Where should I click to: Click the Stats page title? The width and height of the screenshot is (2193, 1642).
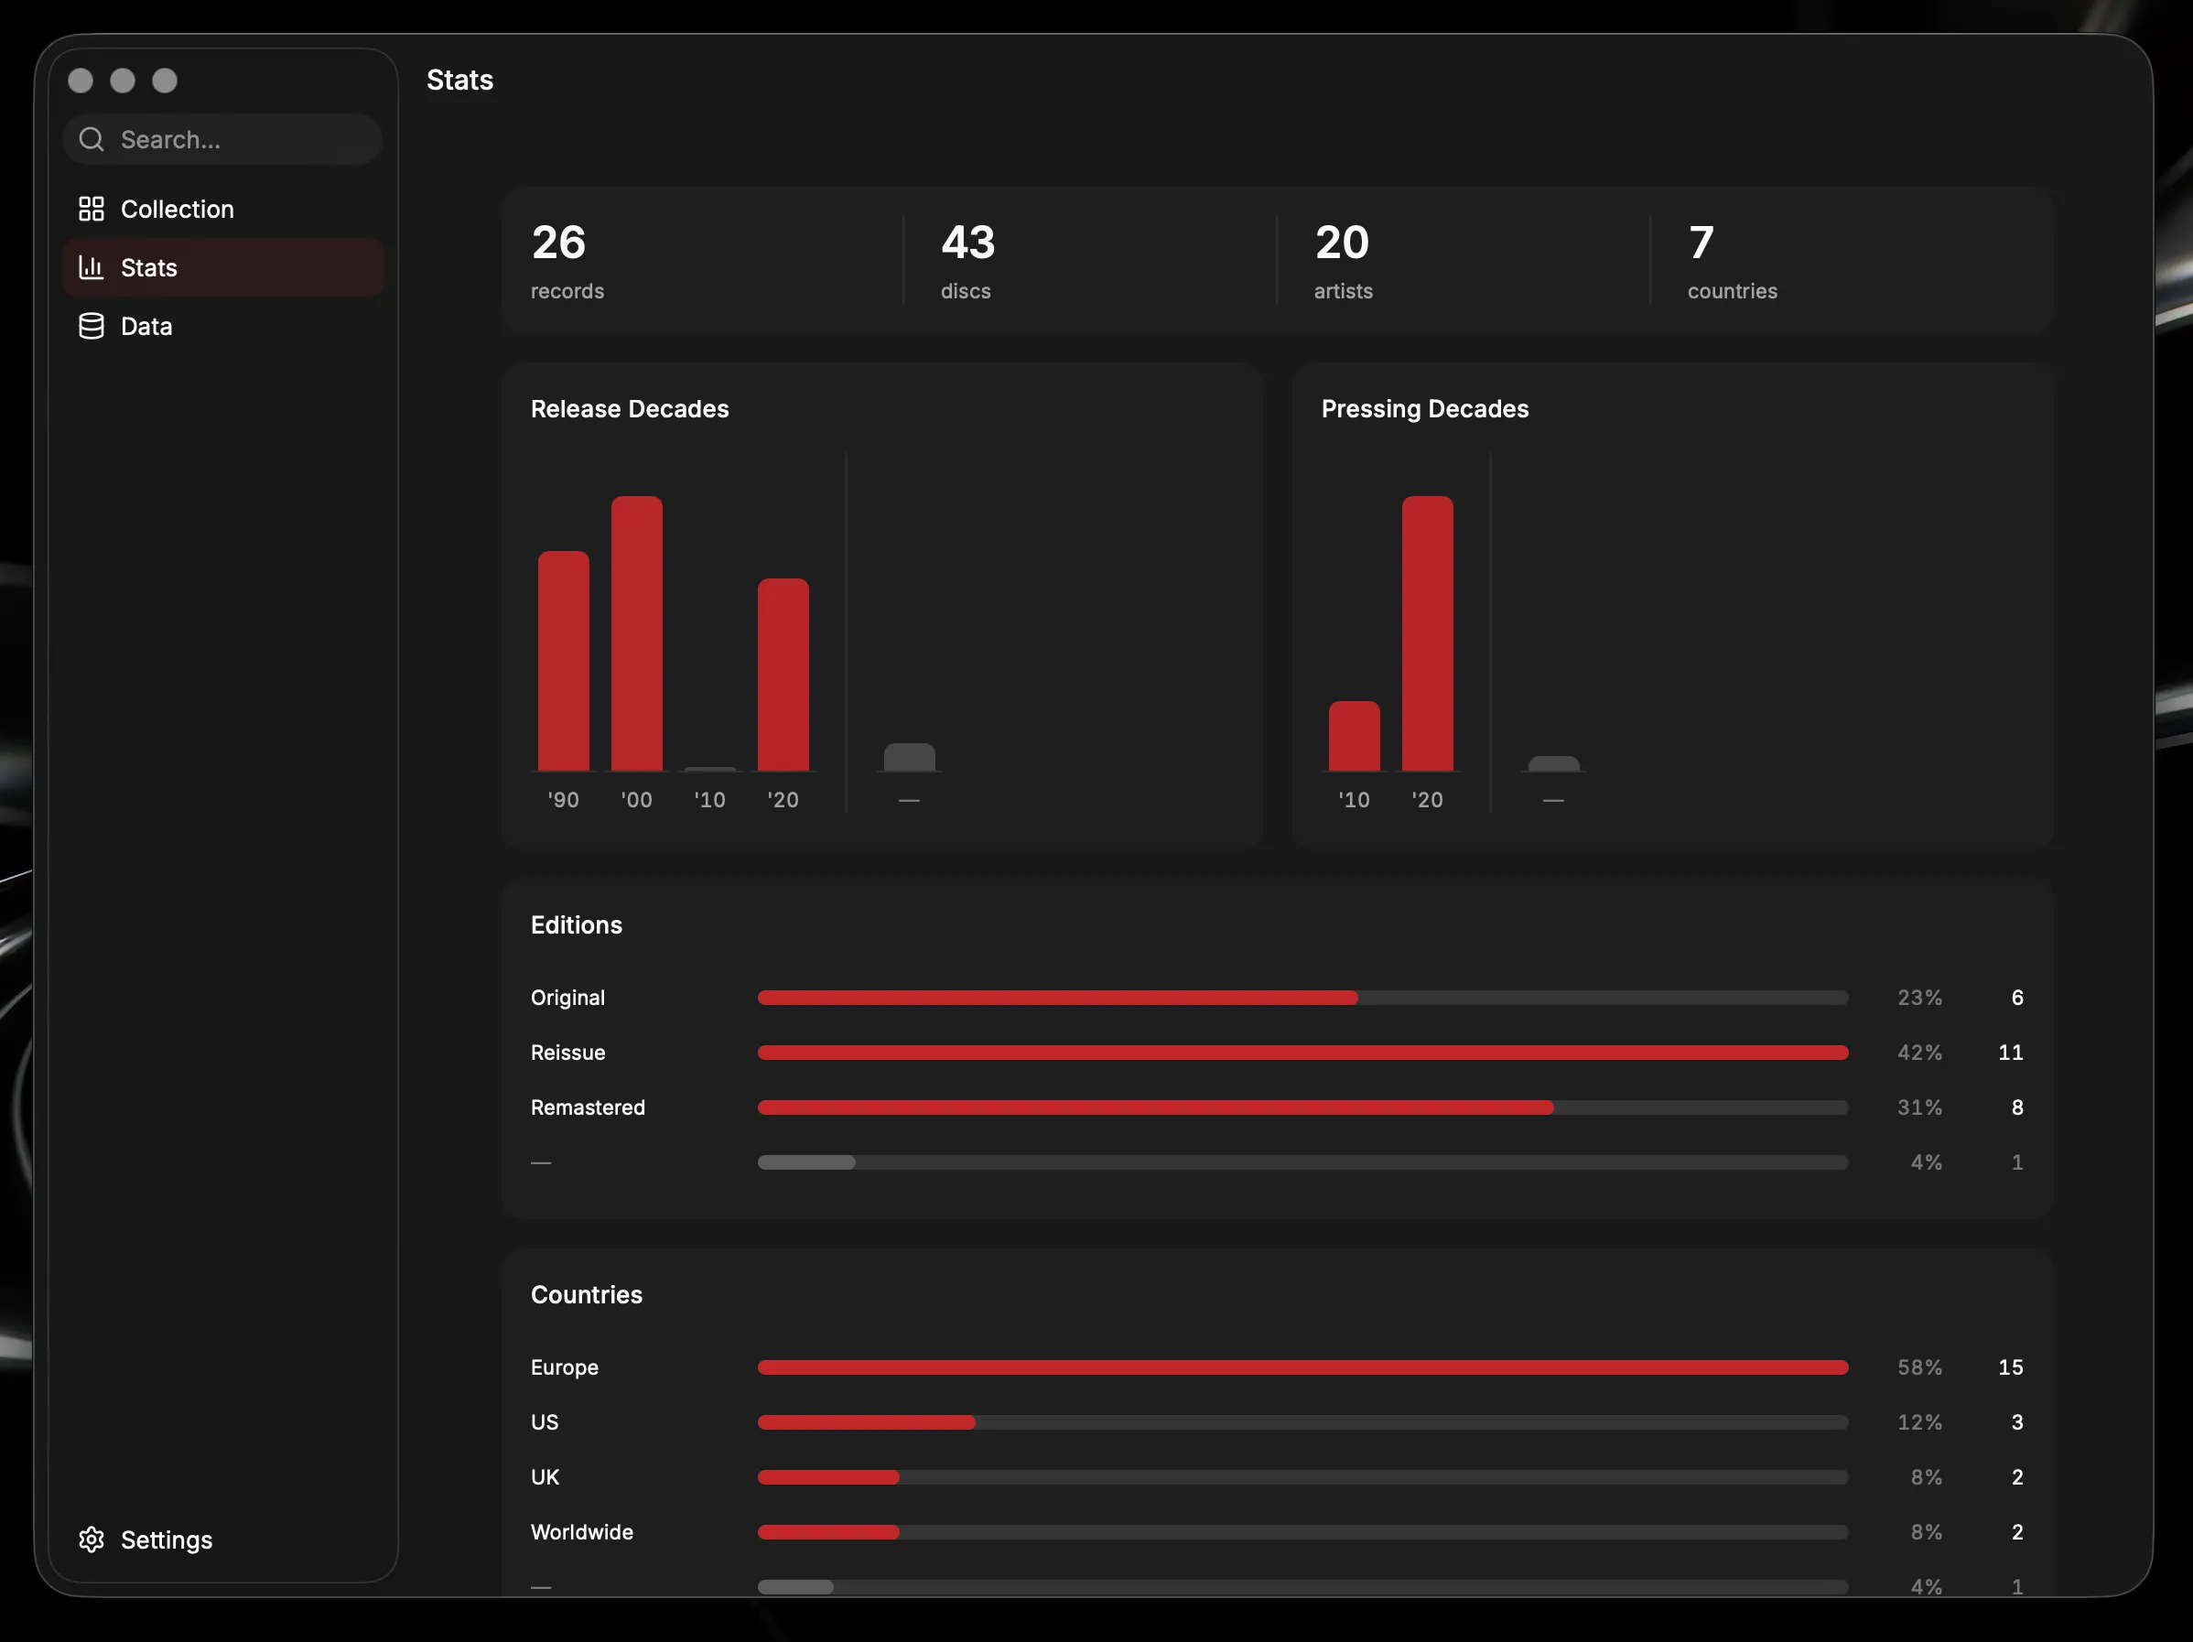460,81
